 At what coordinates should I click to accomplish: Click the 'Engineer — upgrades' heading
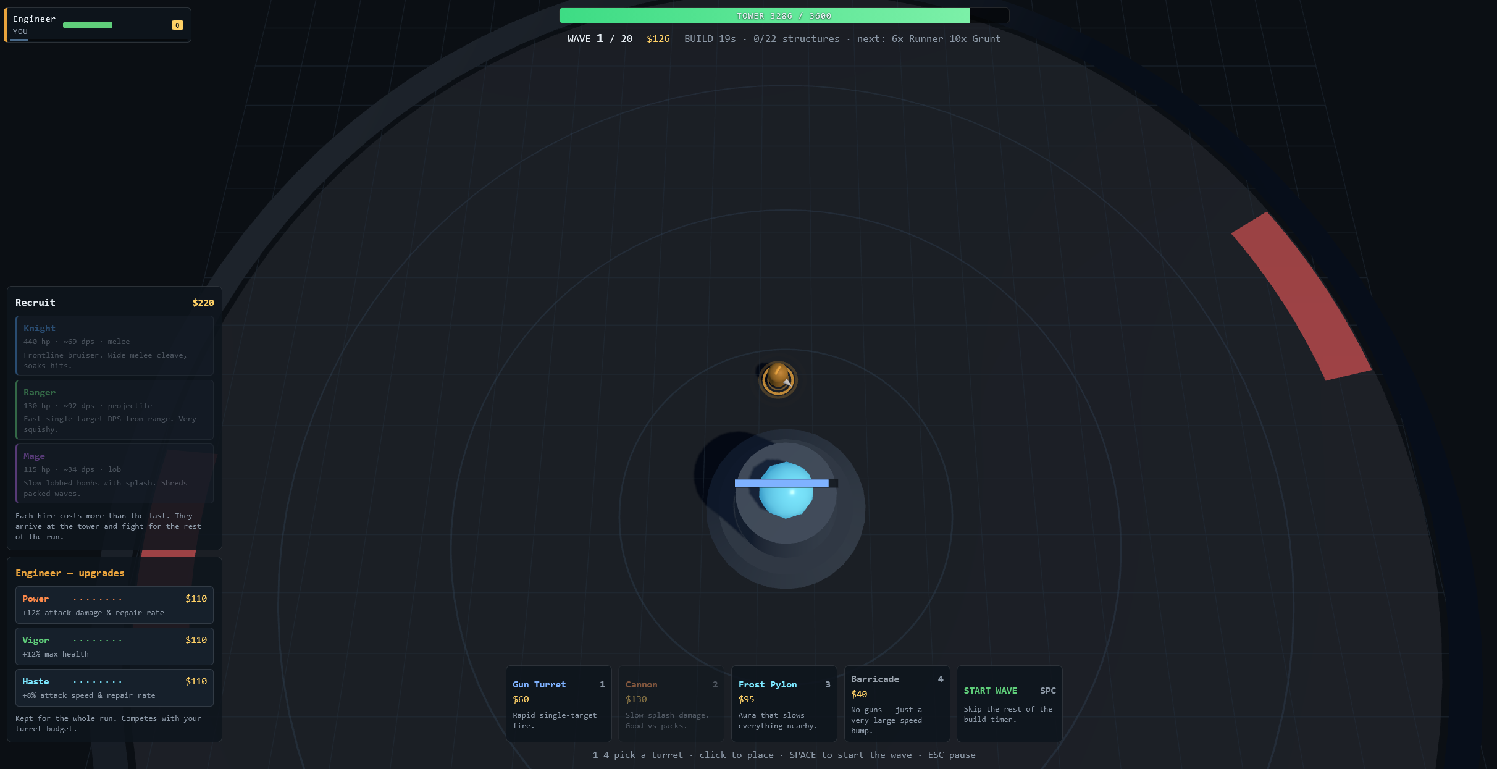(70, 573)
